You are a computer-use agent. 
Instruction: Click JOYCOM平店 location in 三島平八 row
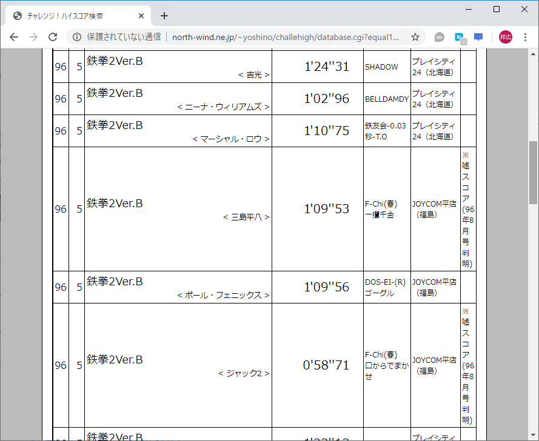click(434, 209)
